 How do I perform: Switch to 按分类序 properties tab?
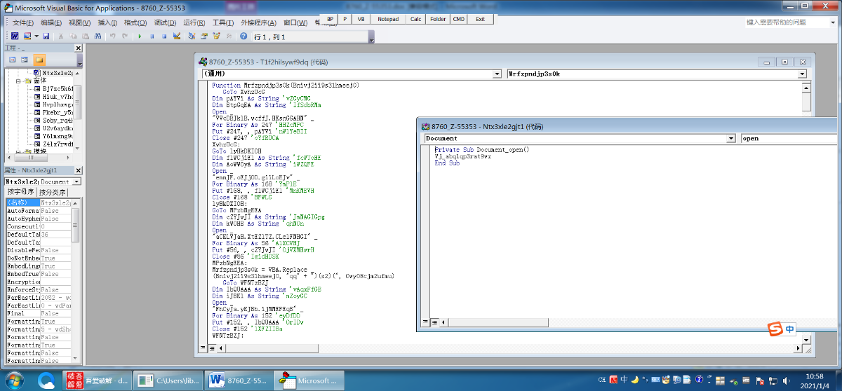tap(53, 192)
